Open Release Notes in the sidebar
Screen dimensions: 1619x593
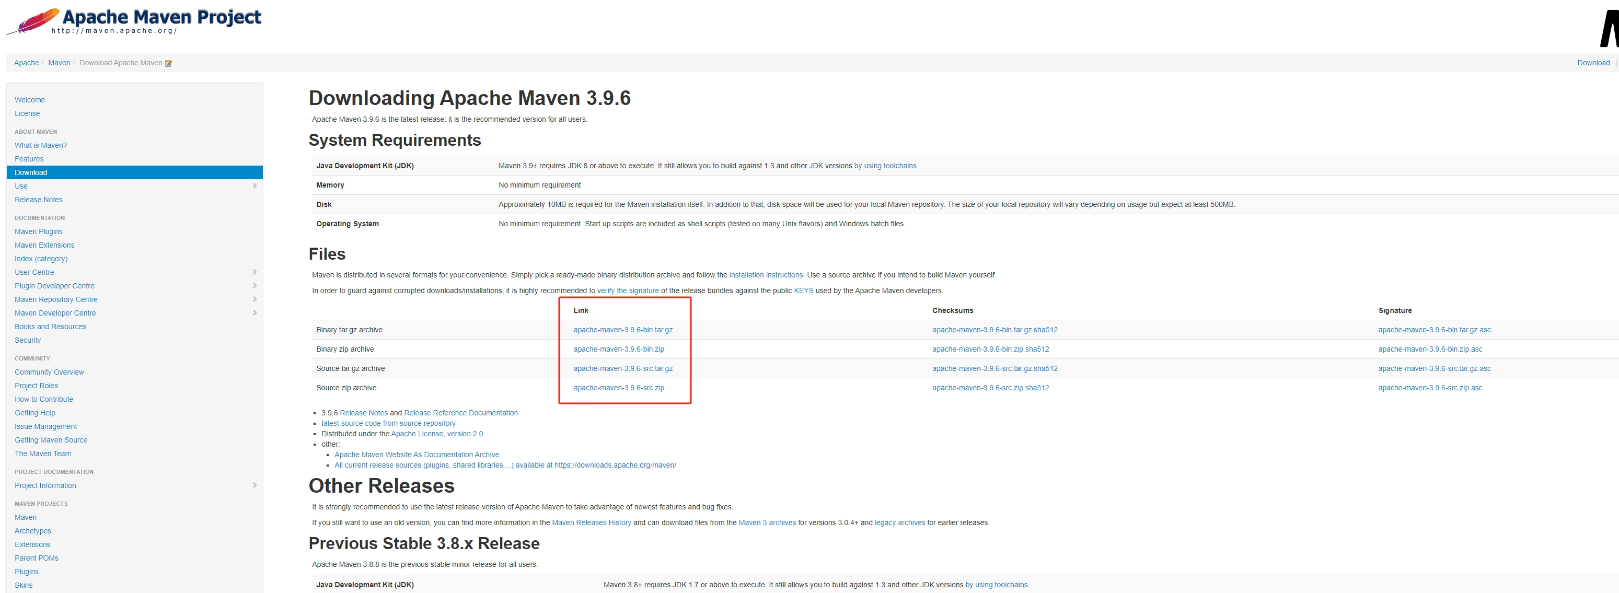click(38, 200)
